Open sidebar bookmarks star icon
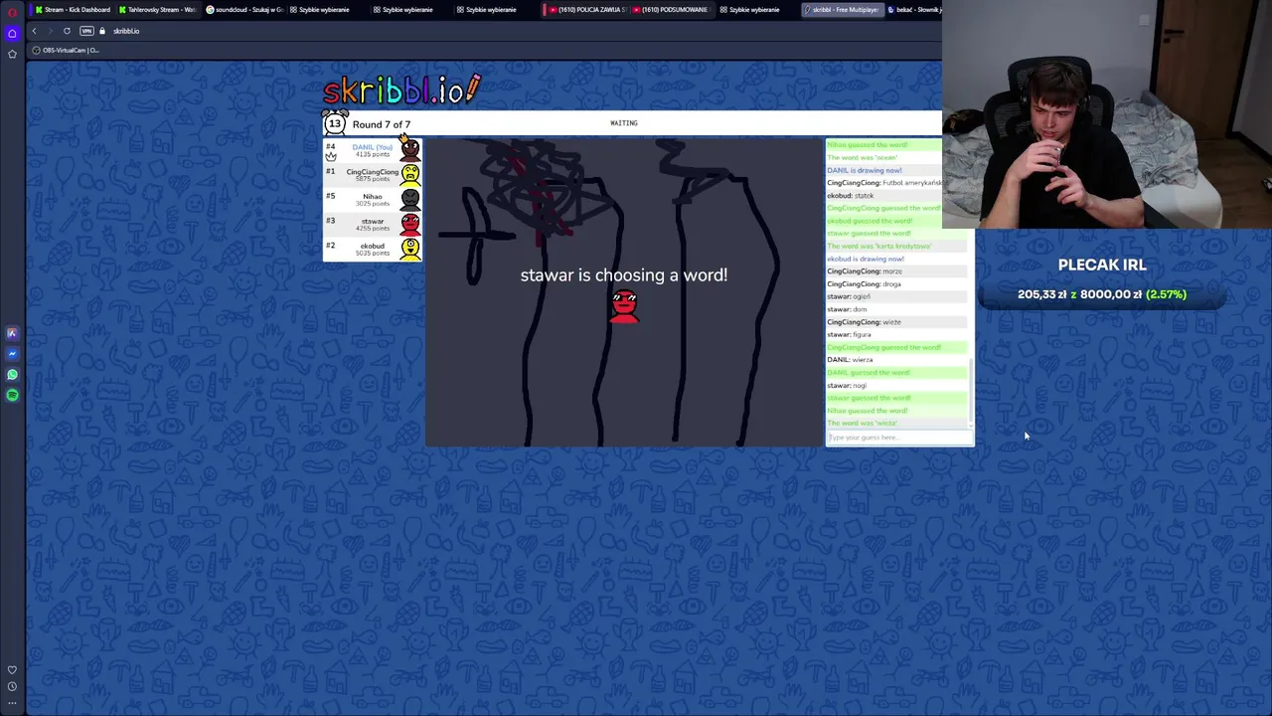The height and width of the screenshot is (716, 1272). coord(12,54)
